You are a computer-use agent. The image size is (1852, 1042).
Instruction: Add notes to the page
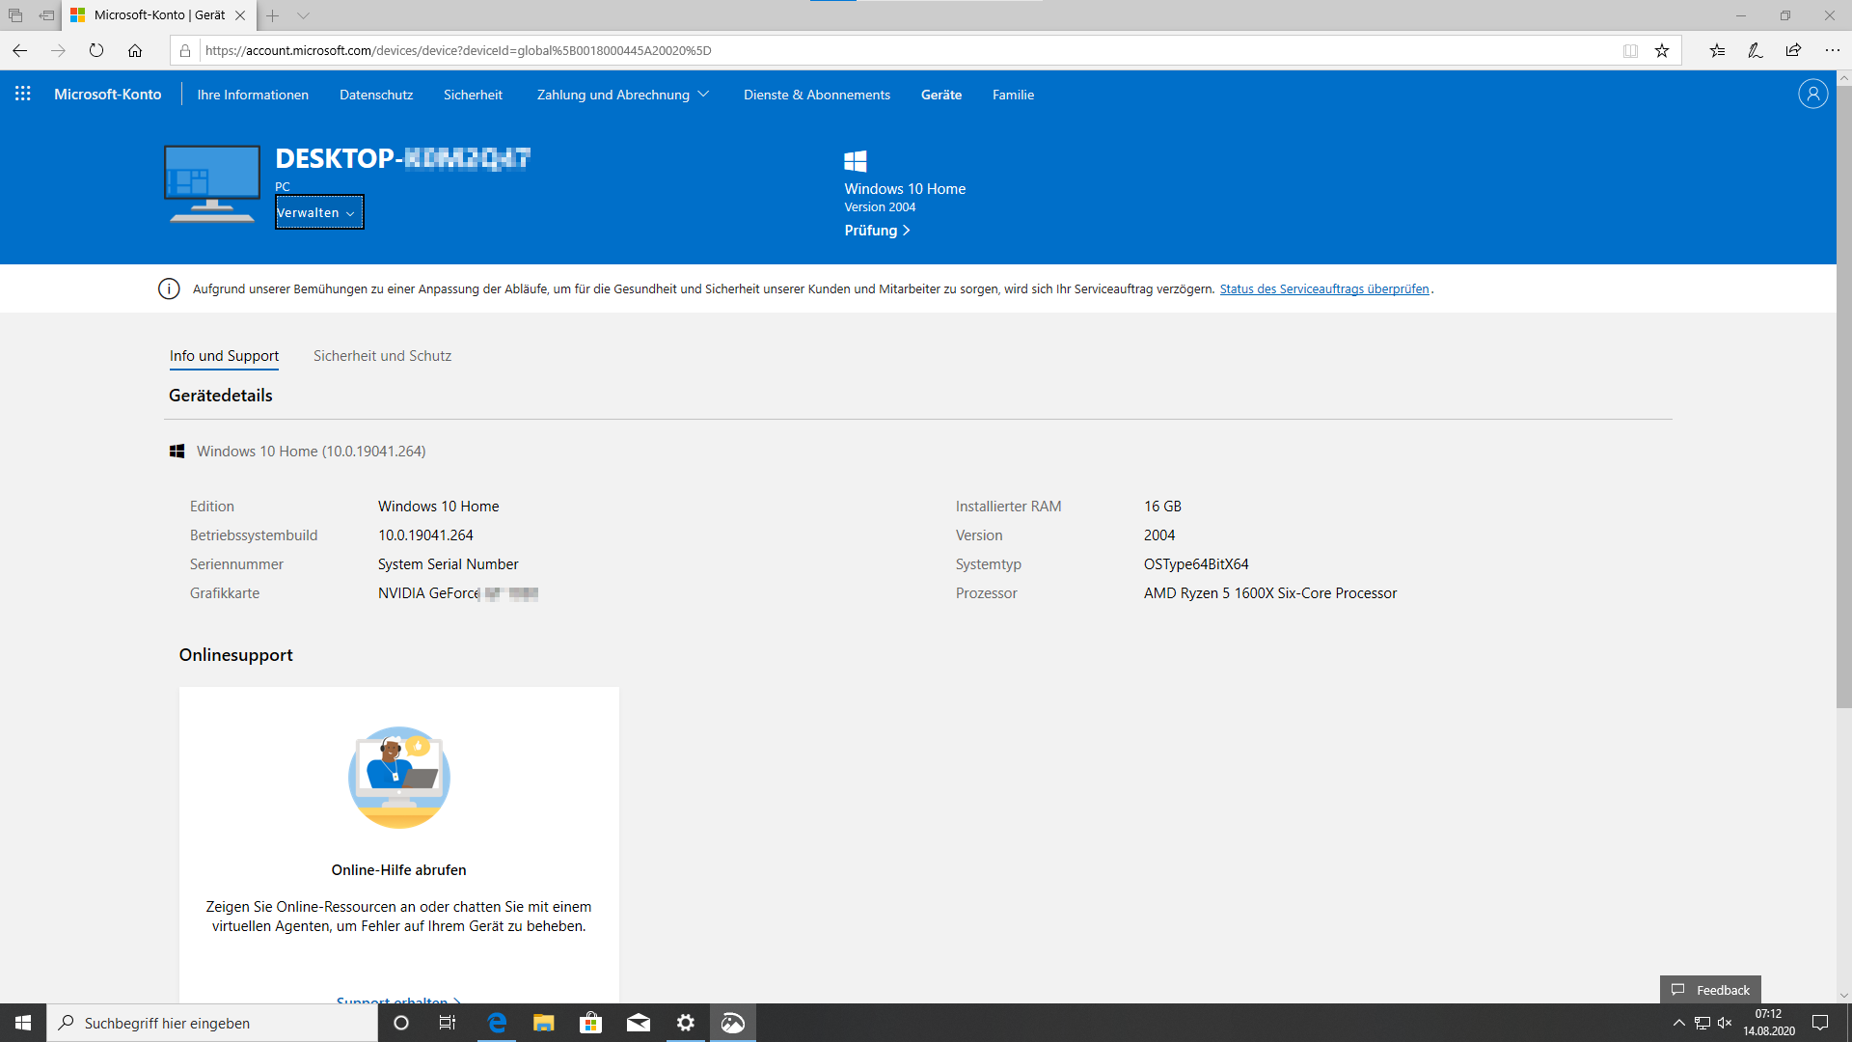[1756, 50]
